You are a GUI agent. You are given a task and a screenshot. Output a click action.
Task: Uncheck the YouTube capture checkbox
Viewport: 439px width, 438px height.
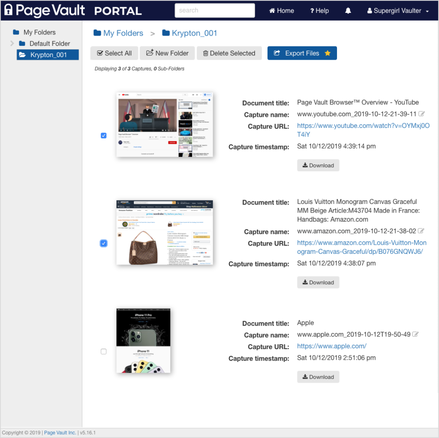click(x=104, y=135)
